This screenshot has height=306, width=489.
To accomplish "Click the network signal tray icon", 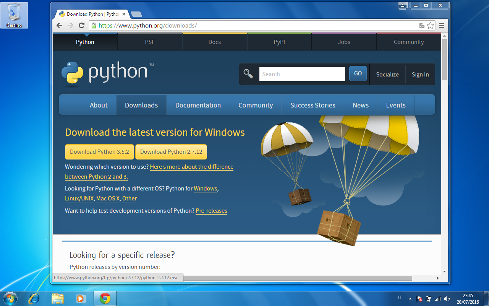I will coord(438,298).
